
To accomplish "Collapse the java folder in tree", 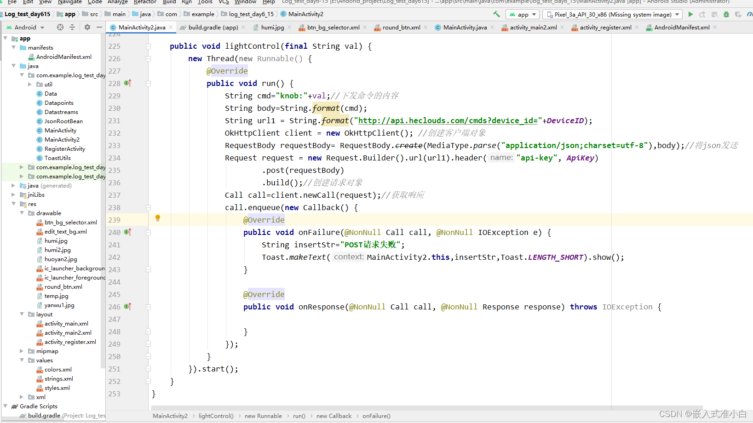I will 14,66.
